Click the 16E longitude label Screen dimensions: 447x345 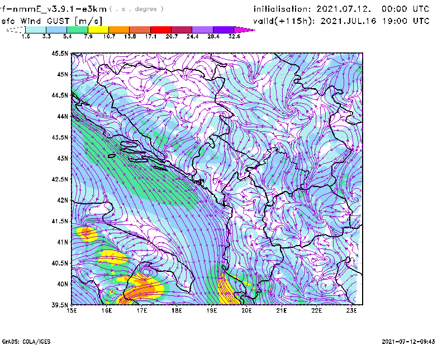pos(107,310)
